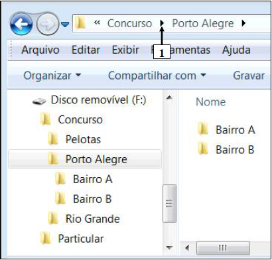Select Porto Alegre in the address bar
272x260 pixels.
(x=203, y=23)
